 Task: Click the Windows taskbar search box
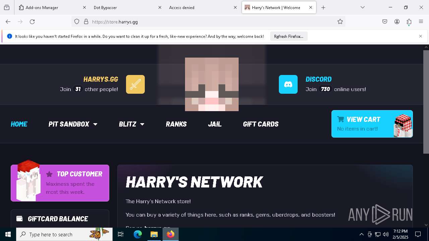click(x=64, y=234)
